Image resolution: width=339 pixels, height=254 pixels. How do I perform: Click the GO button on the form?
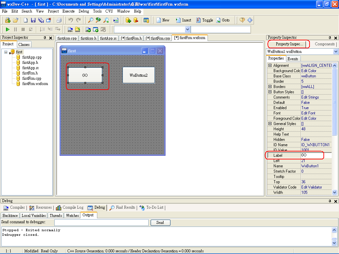[85, 75]
